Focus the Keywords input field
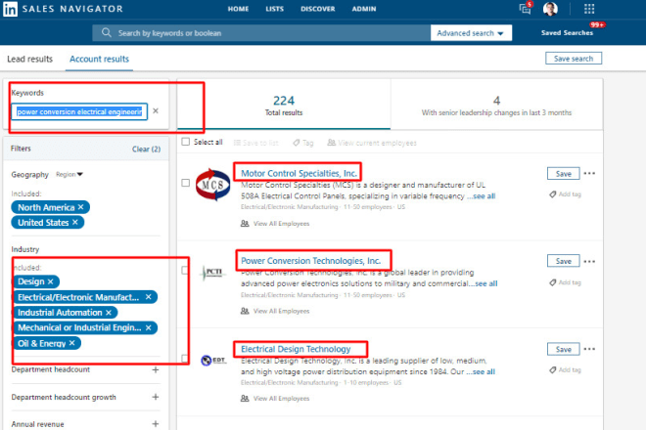Viewport: 646px width, 430px height. [x=79, y=111]
